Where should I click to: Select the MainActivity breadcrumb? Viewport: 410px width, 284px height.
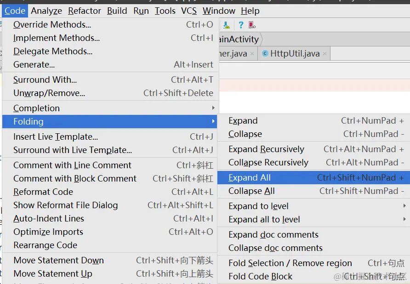coord(239,39)
